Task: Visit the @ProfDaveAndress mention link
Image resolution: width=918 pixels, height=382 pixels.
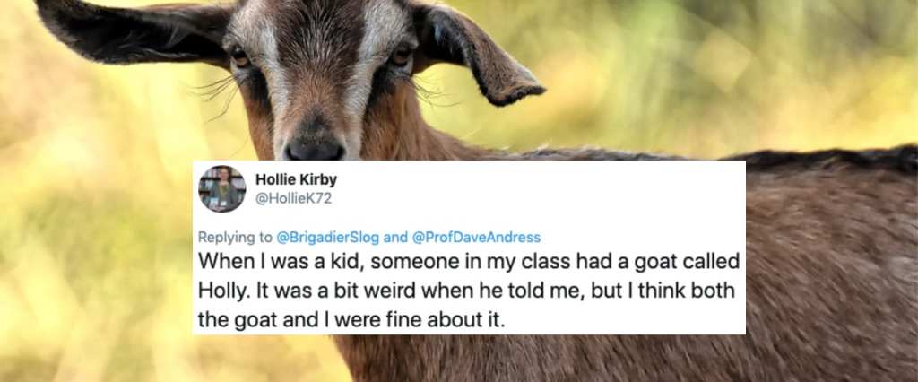Action: (477, 238)
